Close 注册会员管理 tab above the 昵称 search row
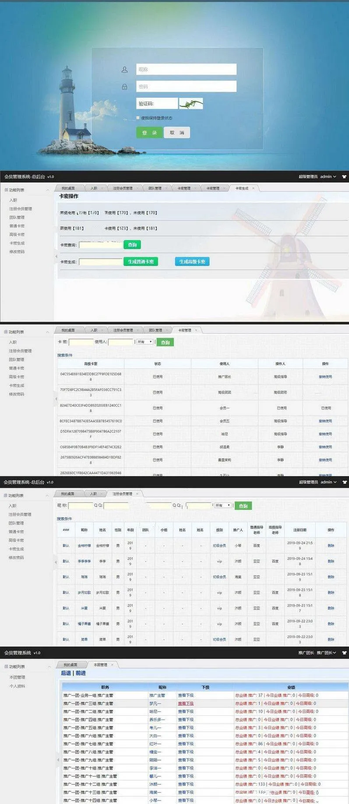349x804 pixels. pos(137,494)
